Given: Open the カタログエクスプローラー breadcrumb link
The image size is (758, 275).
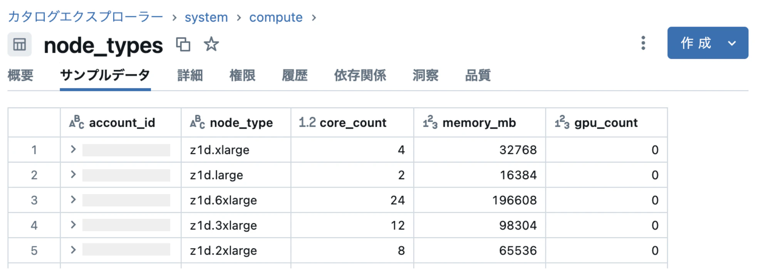Looking at the screenshot, I should [x=86, y=17].
